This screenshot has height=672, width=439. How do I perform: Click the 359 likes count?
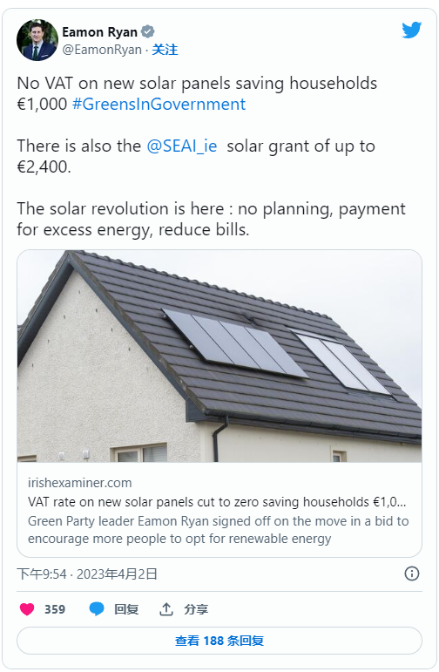pyautogui.click(x=55, y=609)
